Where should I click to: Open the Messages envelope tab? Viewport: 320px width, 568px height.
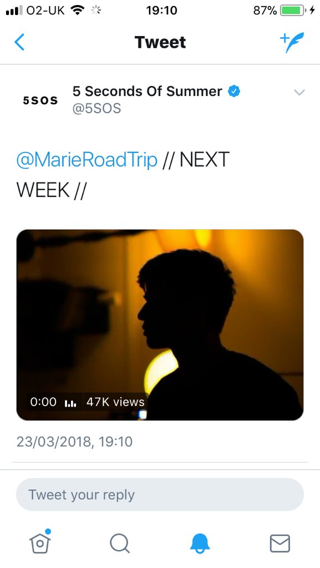pyautogui.click(x=280, y=544)
